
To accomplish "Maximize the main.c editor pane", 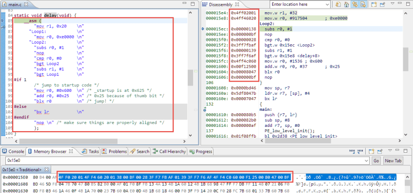I will 193,4.
